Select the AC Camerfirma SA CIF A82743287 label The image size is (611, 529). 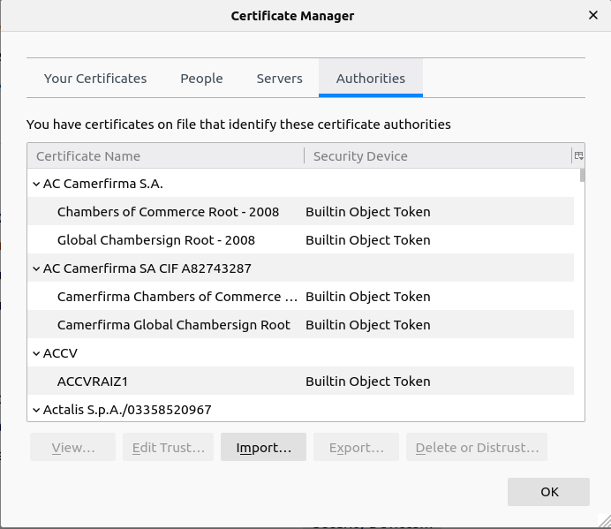147,268
